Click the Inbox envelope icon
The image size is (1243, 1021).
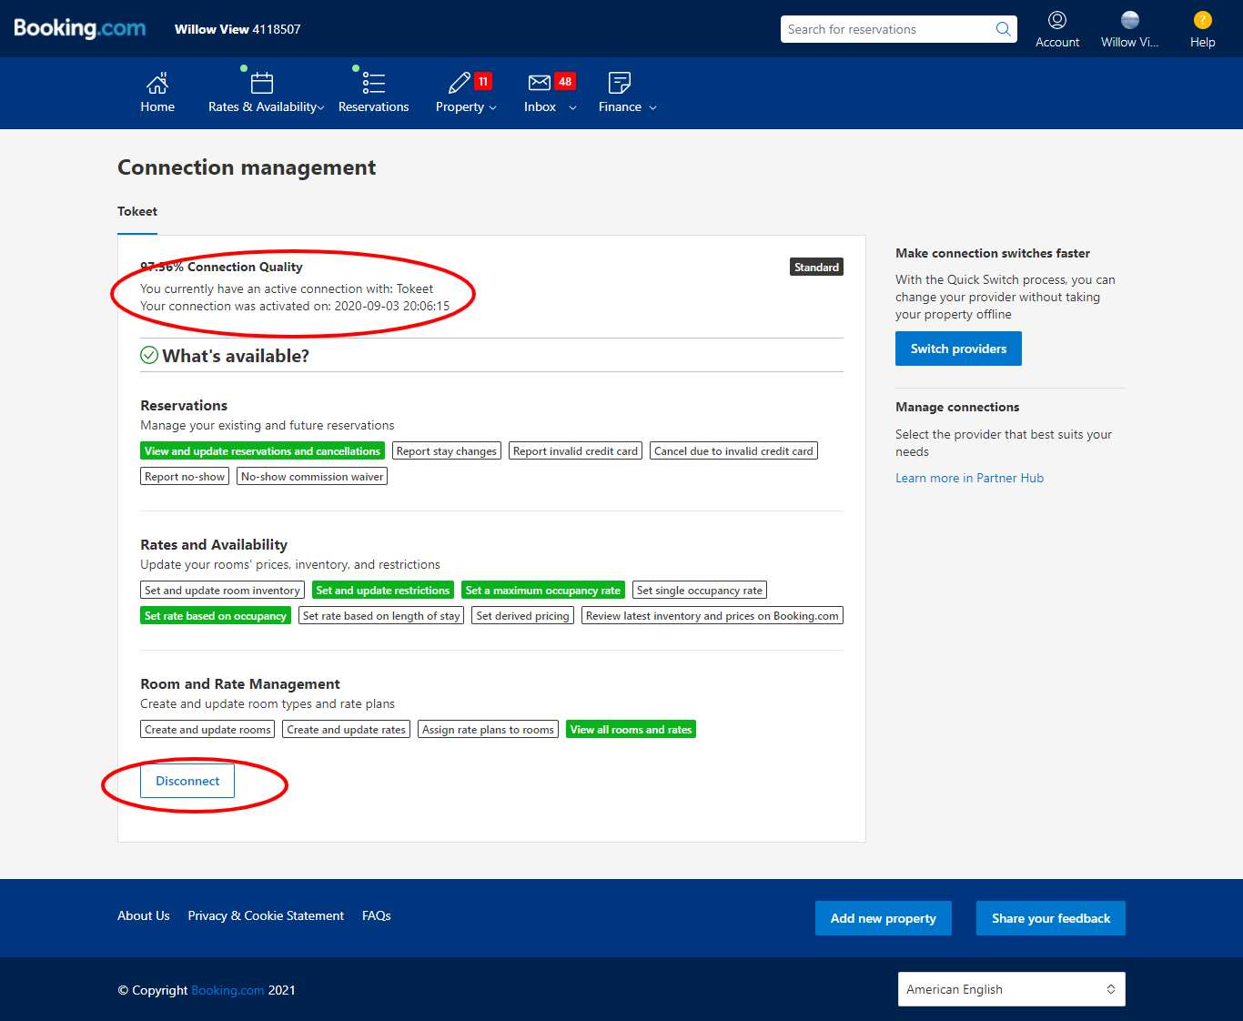pos(540,83)
